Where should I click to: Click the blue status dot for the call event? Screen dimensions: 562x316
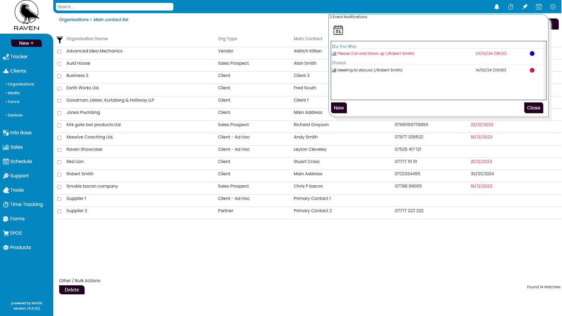pos(532,54)
